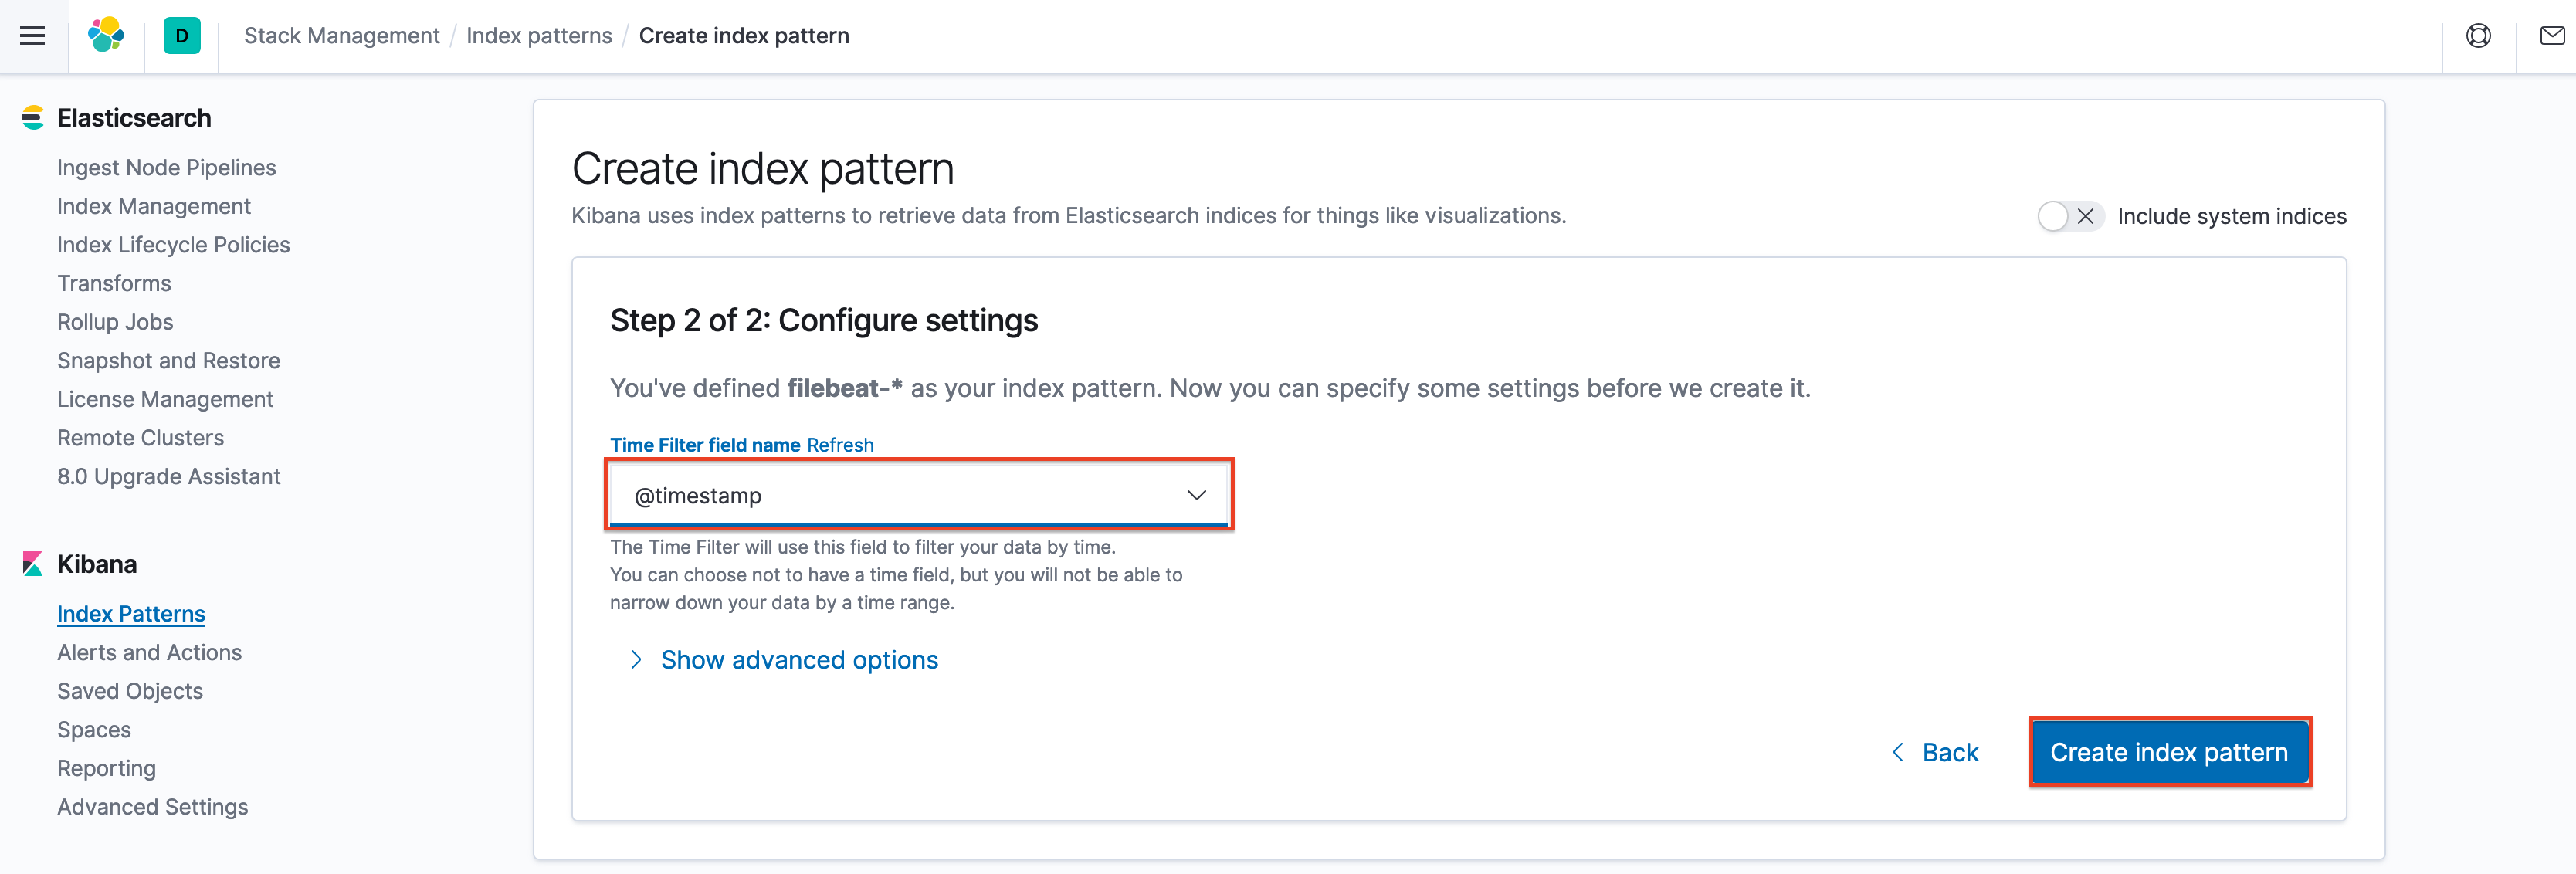Click the Create index pattern button
The width and height of the screenshot is (2576, 874).
[x=2170, y=752]
